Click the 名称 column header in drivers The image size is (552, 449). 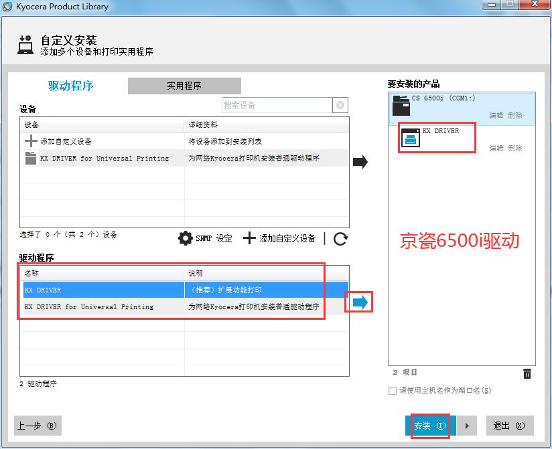(102, 273)
